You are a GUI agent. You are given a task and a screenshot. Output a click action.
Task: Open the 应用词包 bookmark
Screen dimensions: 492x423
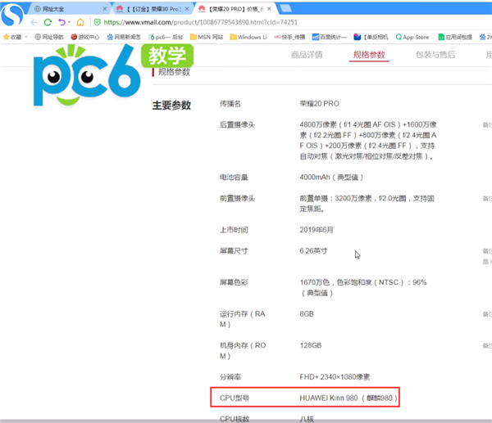coord(455,37)
